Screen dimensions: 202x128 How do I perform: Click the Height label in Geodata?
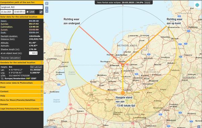4,67
